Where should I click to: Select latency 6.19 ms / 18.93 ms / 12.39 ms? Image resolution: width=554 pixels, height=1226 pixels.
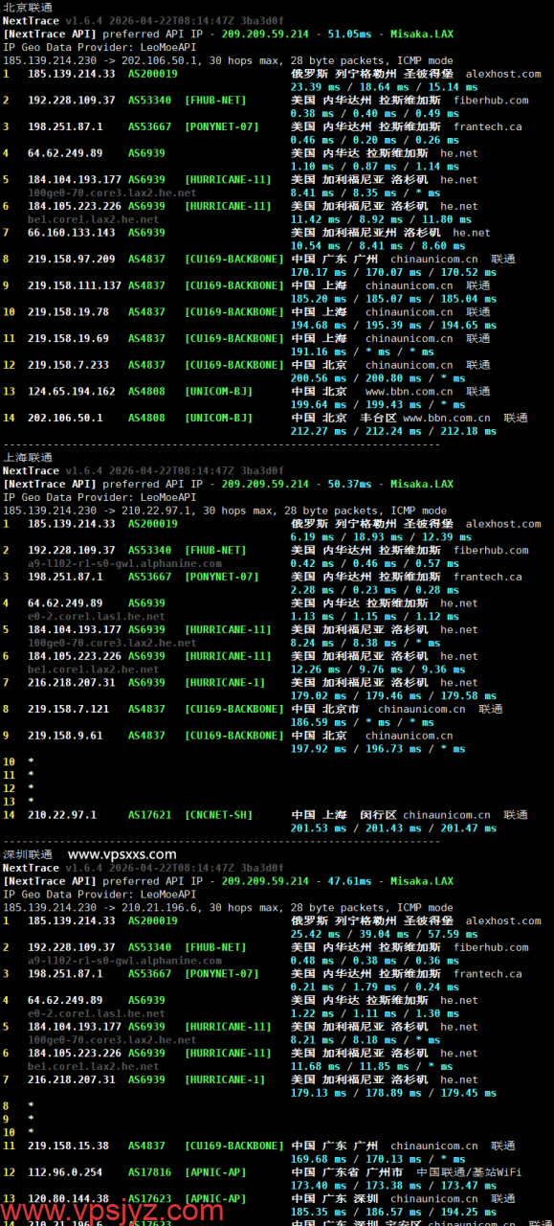[x=381, y=536]
